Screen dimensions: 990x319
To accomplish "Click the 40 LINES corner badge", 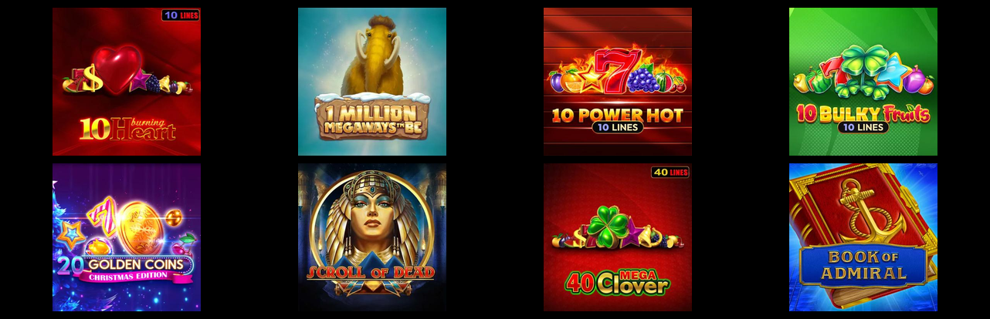I will tap(670, 172).
